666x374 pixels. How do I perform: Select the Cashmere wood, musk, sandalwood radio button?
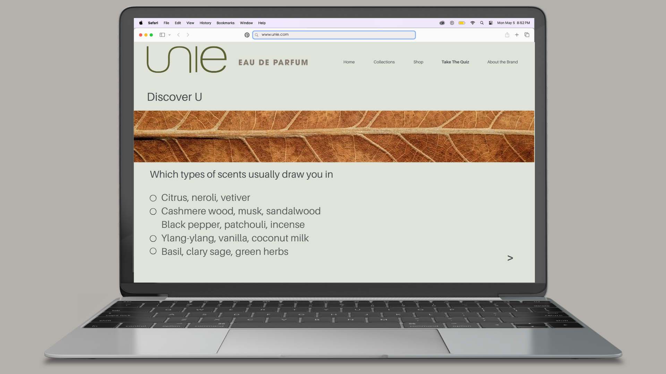(x=153, y=212)
